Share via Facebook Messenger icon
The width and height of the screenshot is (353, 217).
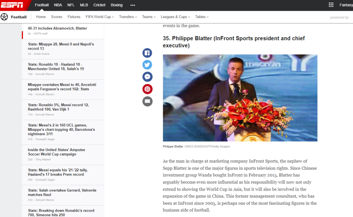pyautogui.click(x=147, y=77)
